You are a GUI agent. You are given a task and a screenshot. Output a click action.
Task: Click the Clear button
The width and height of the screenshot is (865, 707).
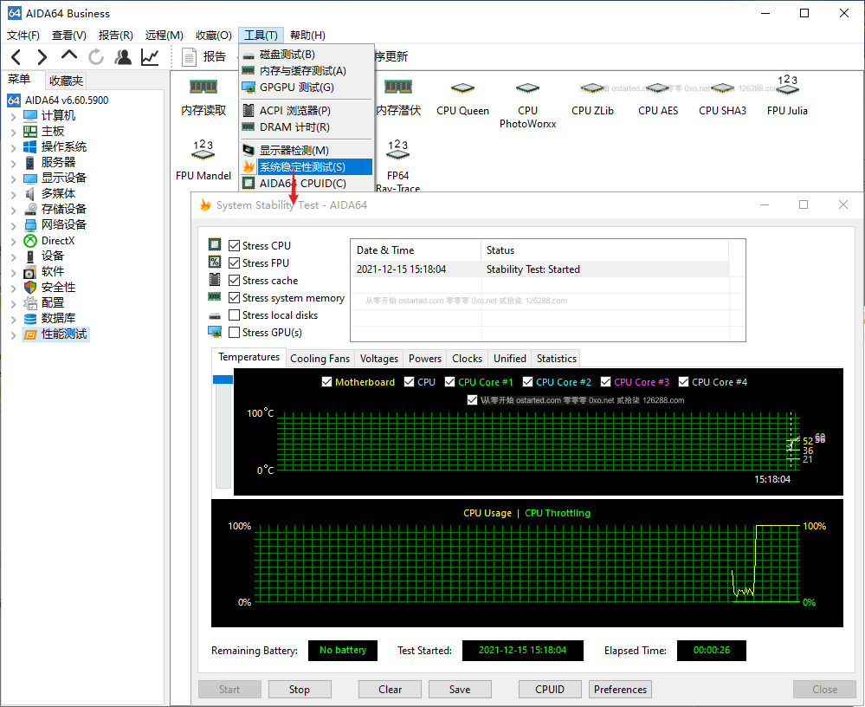(390, 690)
